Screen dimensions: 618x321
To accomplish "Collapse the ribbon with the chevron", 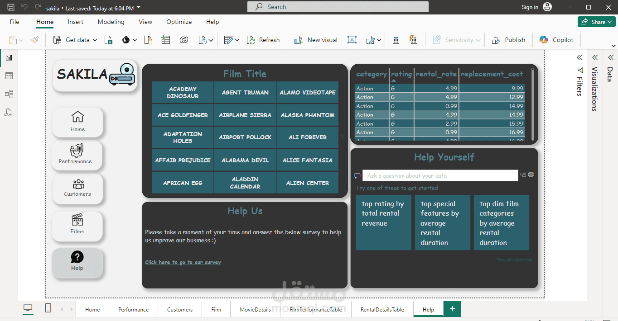I will coord(613,45).
